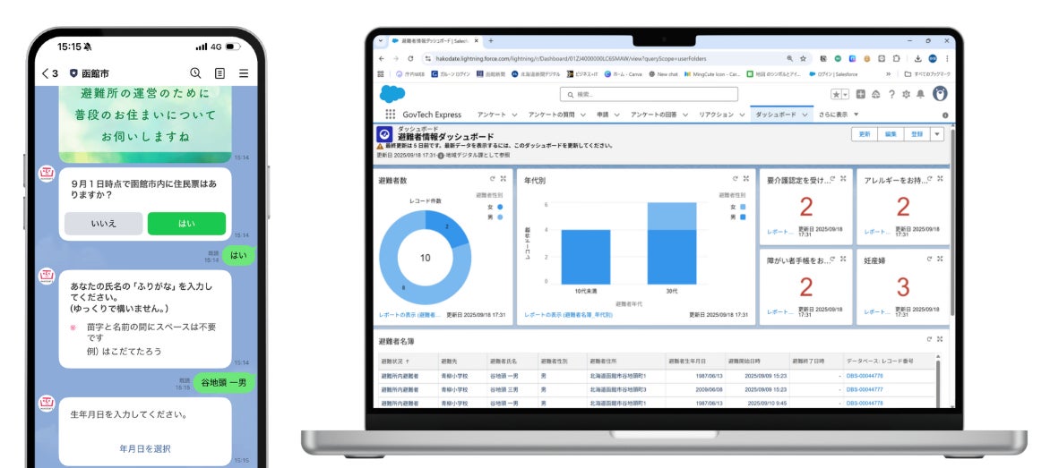
Task: Open the App Launcher dots grid
Action: pyautogui.click(x=390, y=115)
